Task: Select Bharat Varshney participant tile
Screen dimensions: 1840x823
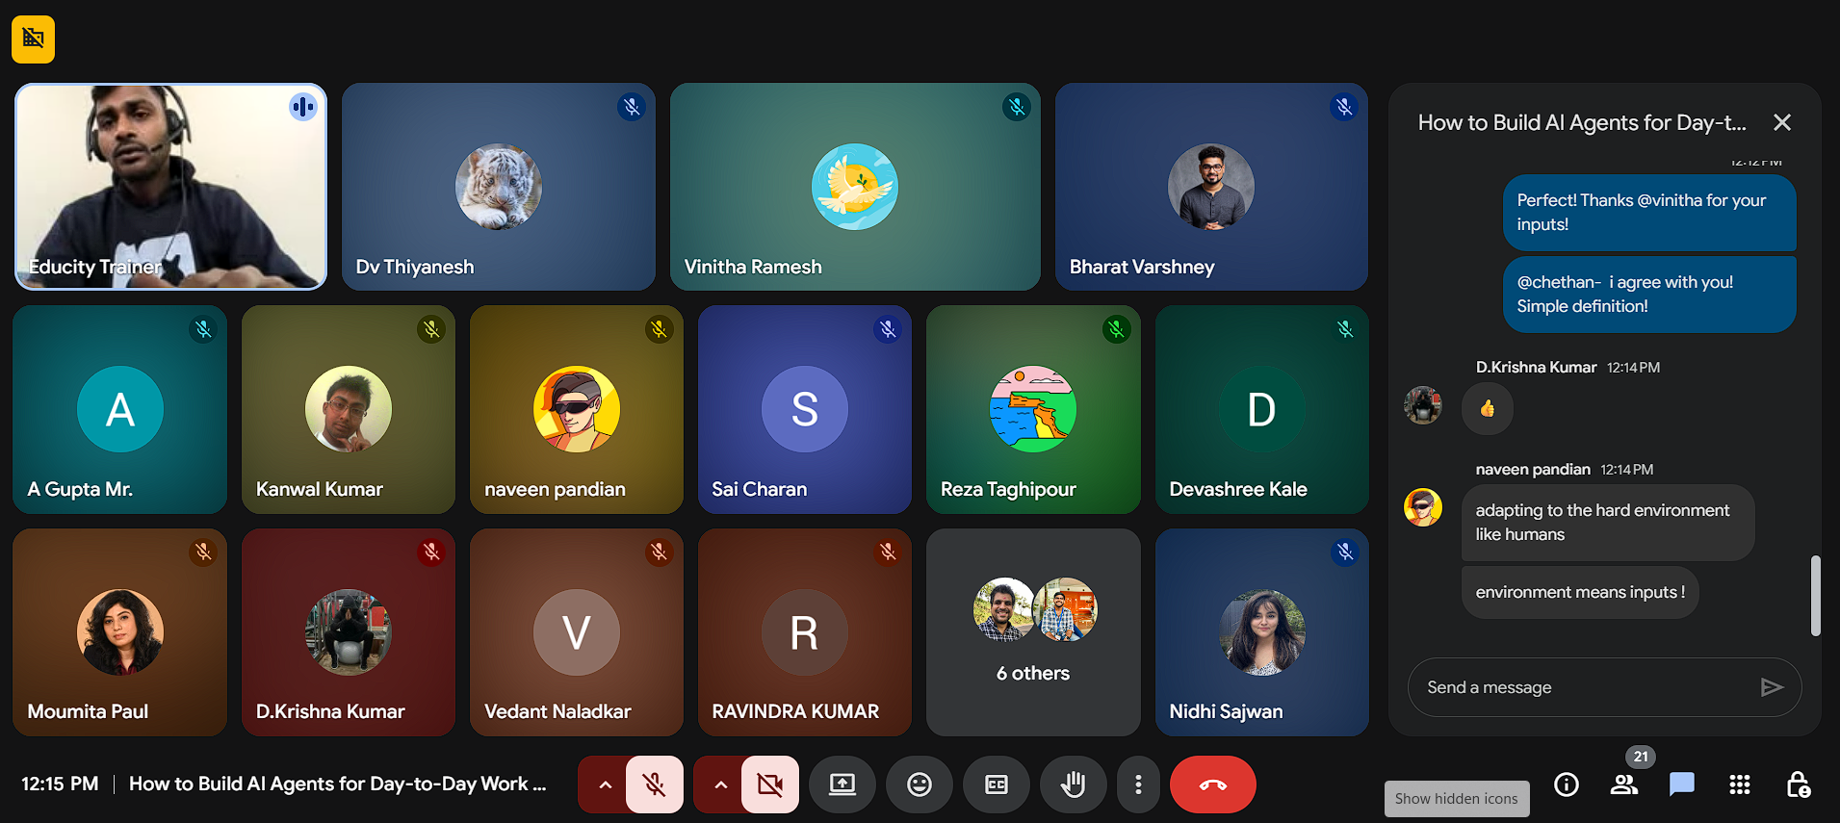Action: click(x=1211, y=187)
